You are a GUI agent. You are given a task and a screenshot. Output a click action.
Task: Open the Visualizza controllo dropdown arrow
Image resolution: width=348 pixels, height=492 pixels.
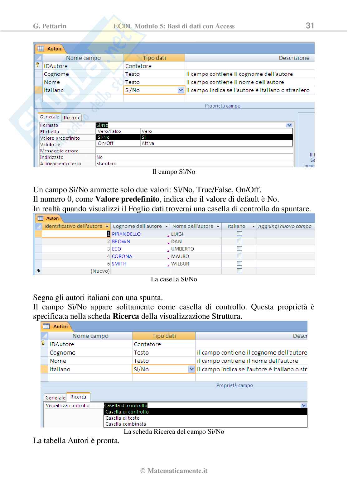coord(303,405)
